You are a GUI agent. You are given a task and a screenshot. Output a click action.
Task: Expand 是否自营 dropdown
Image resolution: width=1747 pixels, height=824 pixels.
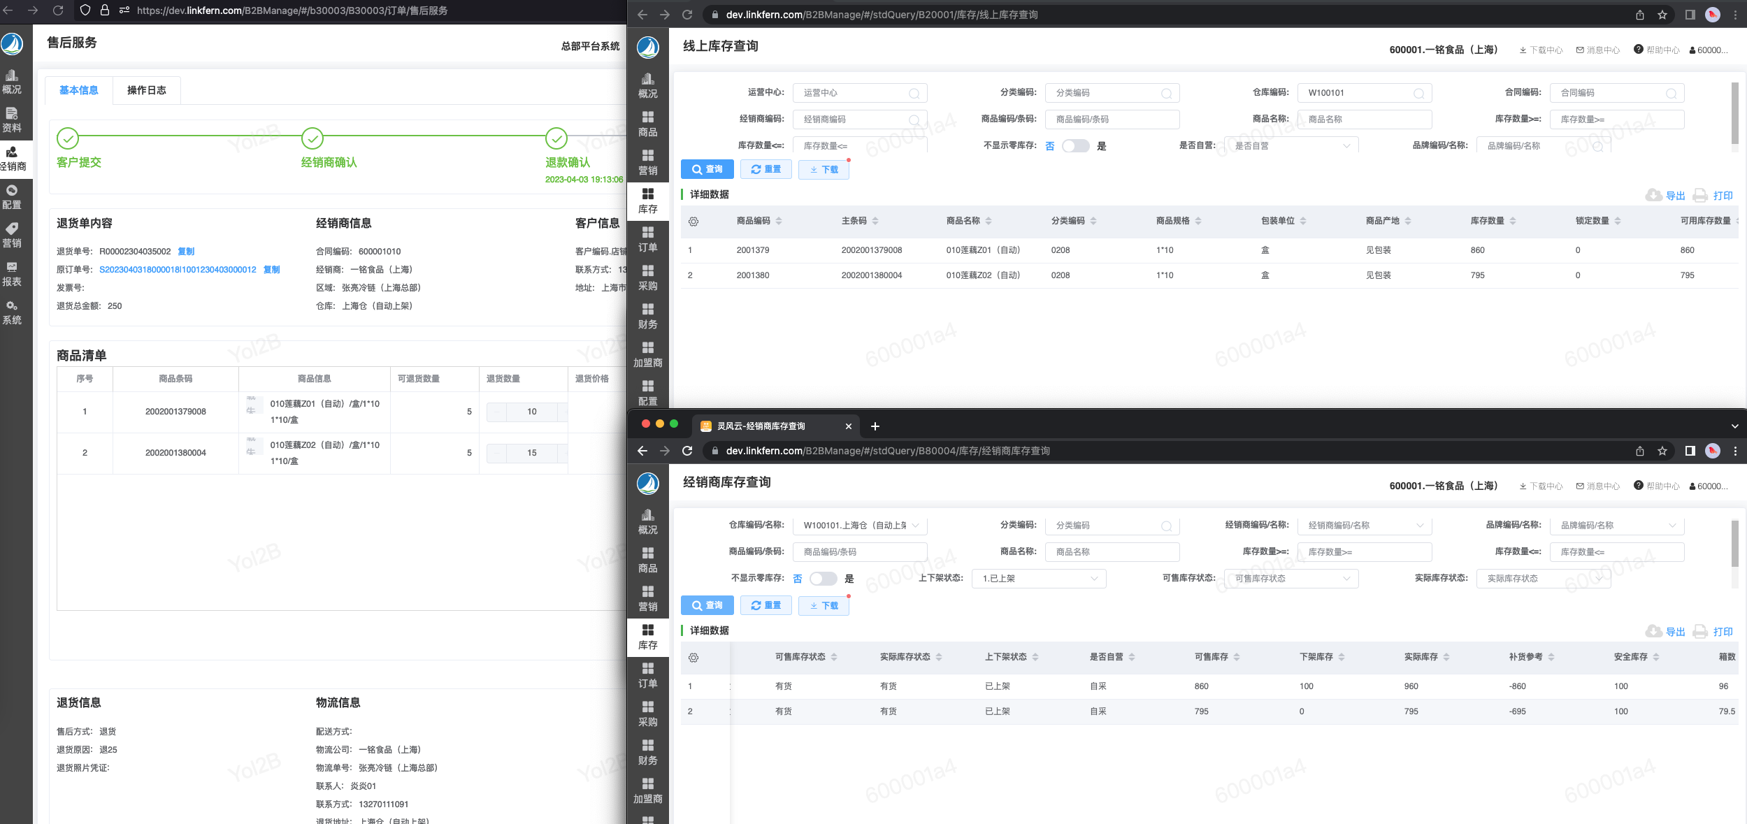(x=1292, y=146)
